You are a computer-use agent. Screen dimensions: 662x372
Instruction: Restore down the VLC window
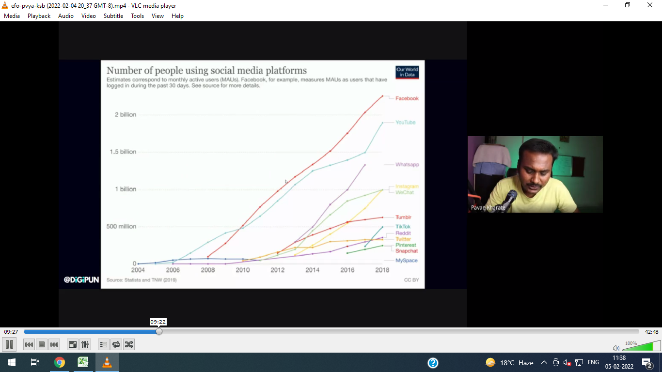(628, 5)
